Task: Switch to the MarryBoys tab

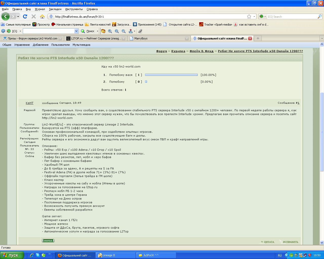Action: (158, 38)
